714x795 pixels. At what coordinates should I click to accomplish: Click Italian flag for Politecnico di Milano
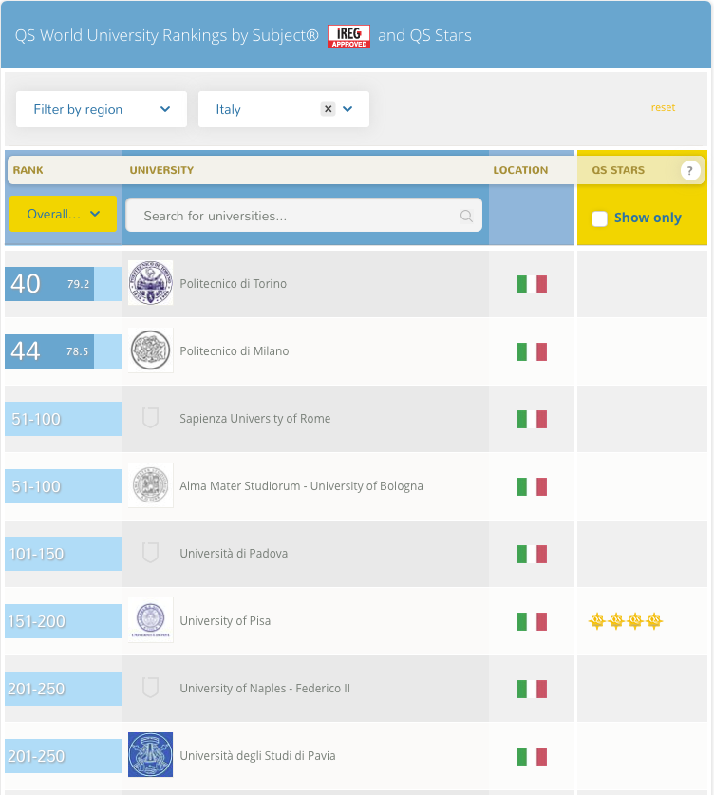tap(532, 351)
